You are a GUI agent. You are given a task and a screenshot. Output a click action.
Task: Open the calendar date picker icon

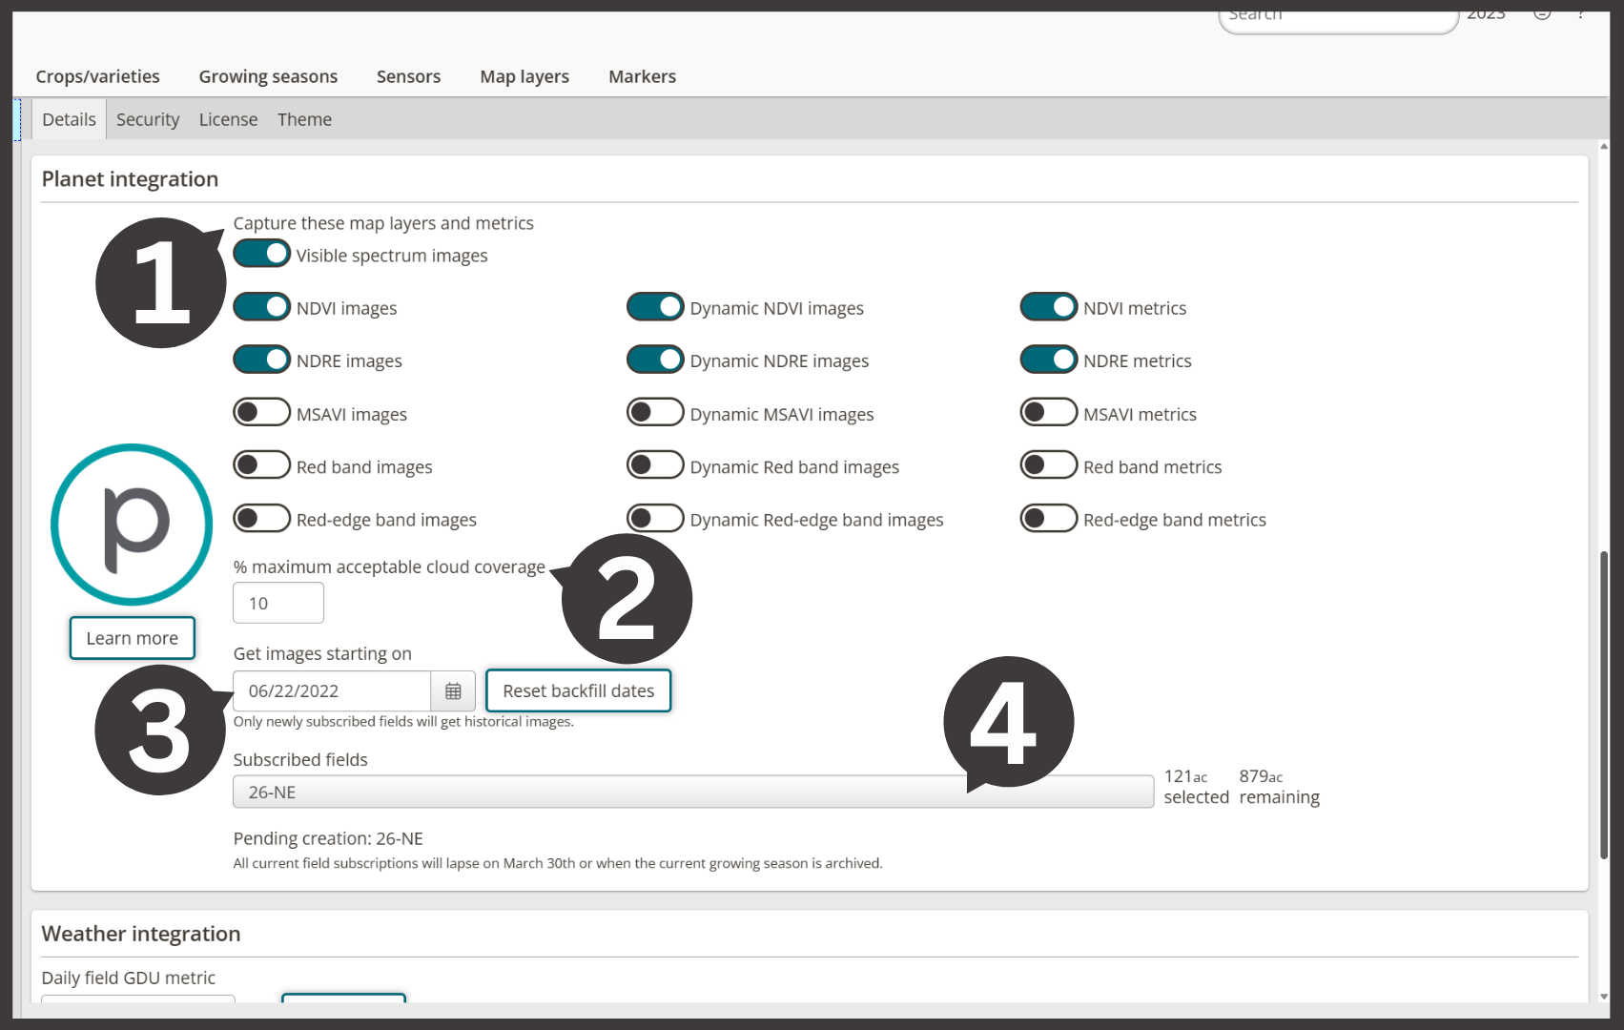click(x=453, y=691)
